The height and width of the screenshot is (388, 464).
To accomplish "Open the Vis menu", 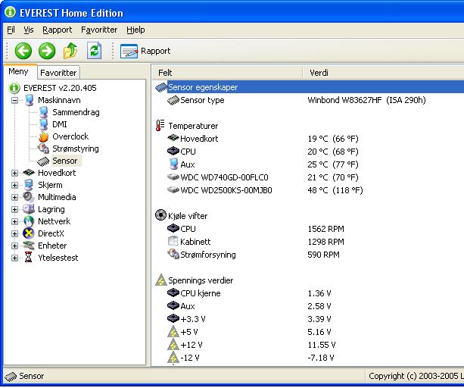I will [x=29, y=30].
